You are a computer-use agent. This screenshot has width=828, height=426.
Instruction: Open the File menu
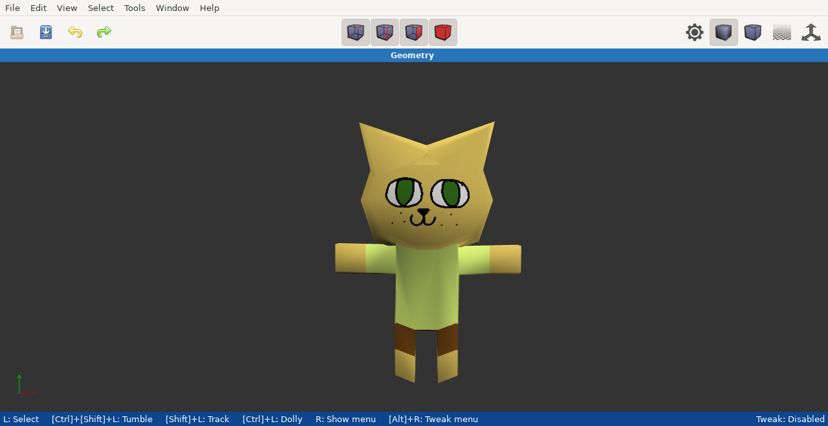(12, 8)
